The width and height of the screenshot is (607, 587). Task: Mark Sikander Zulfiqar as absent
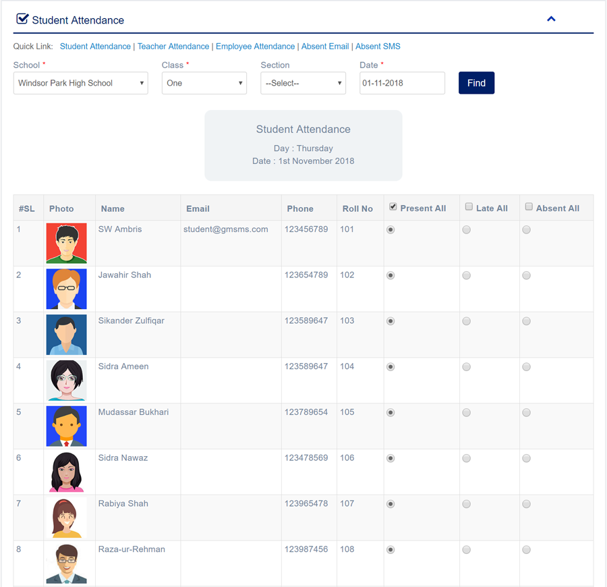point(526,321)
